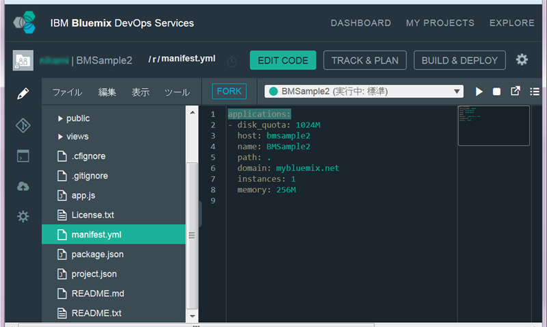Select the .gitignore file
This screenshot has height=327, width=547.
[x=114, y=176]
